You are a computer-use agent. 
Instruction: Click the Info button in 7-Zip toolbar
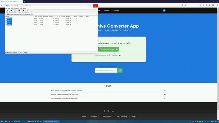tap(31, 11)
